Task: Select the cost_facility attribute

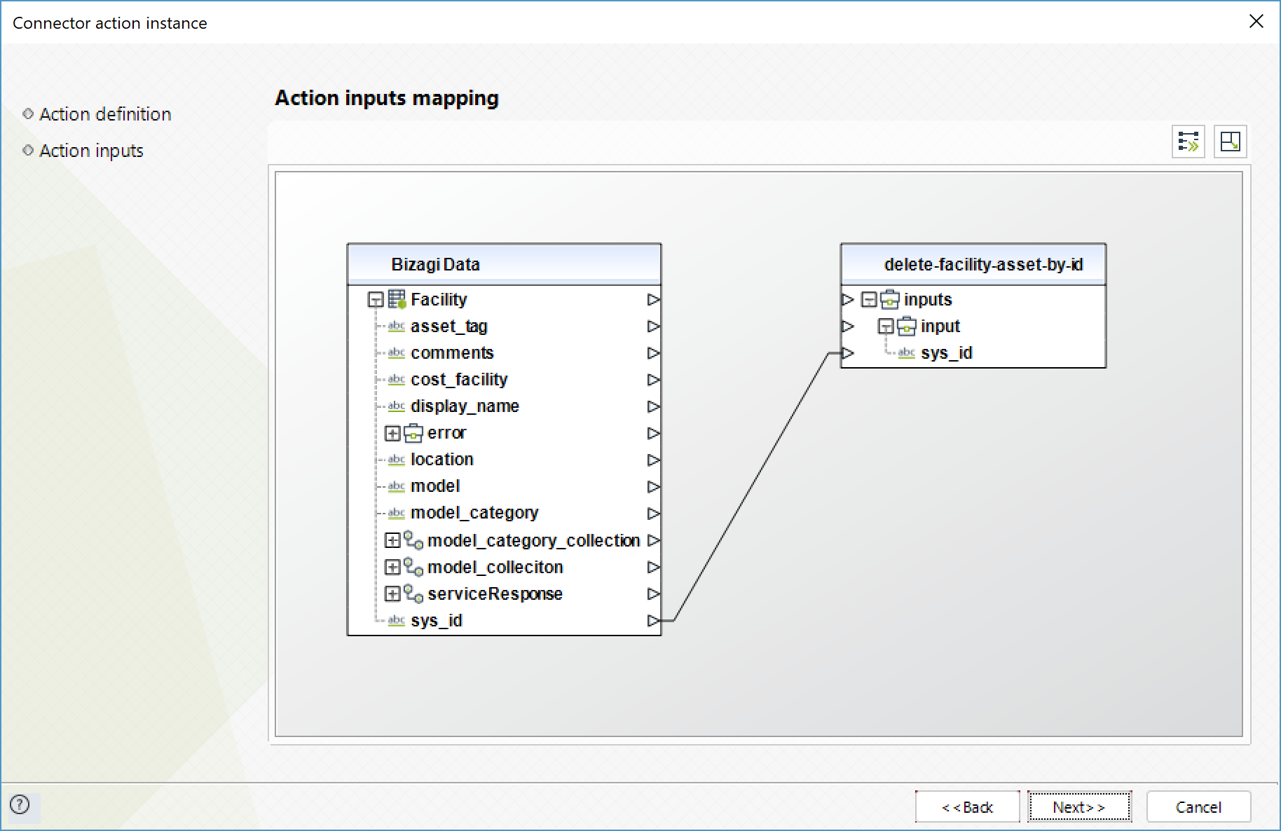Action: (459, 380)
